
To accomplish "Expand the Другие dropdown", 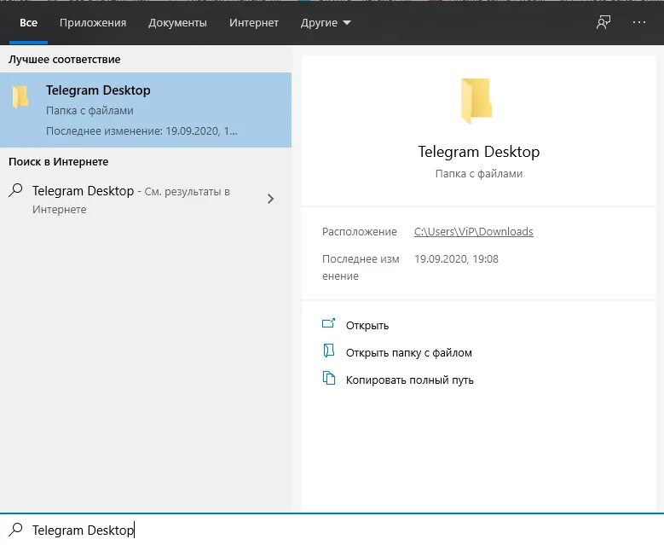I will pyautogui.click(x=326, y=22).
